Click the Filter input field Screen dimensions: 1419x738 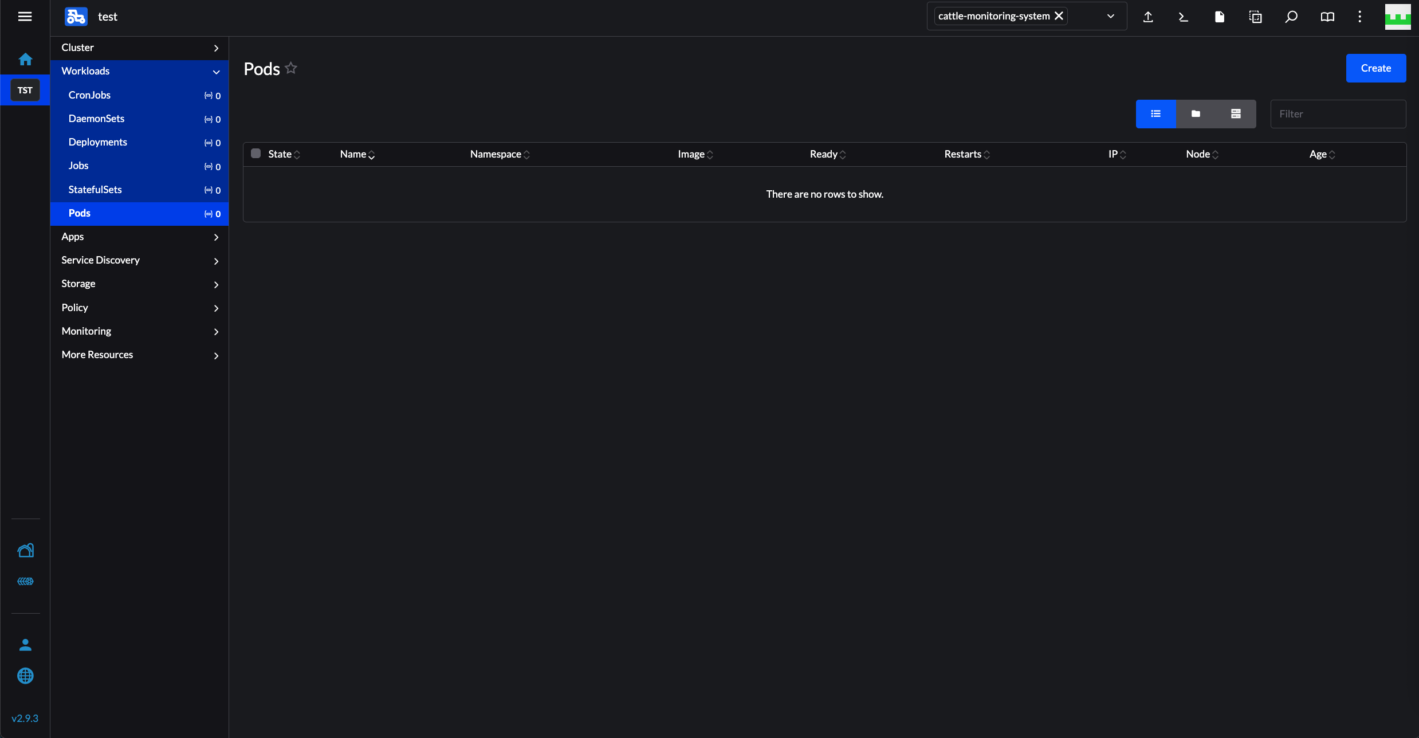[x=1338, y=114]
